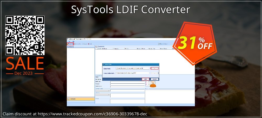Viewport: 262px width, 118px height.
Task: Open the Contact Details type dropdown
Action: pyautogui.click(x=103, y=90)
